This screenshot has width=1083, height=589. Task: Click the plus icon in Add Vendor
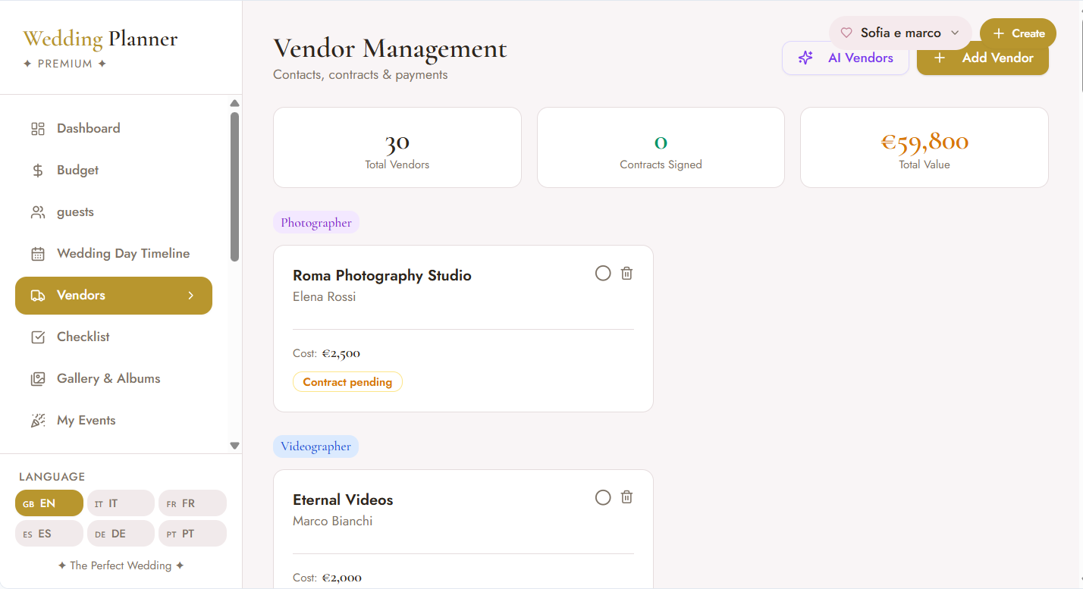click(x=940, y=58)
